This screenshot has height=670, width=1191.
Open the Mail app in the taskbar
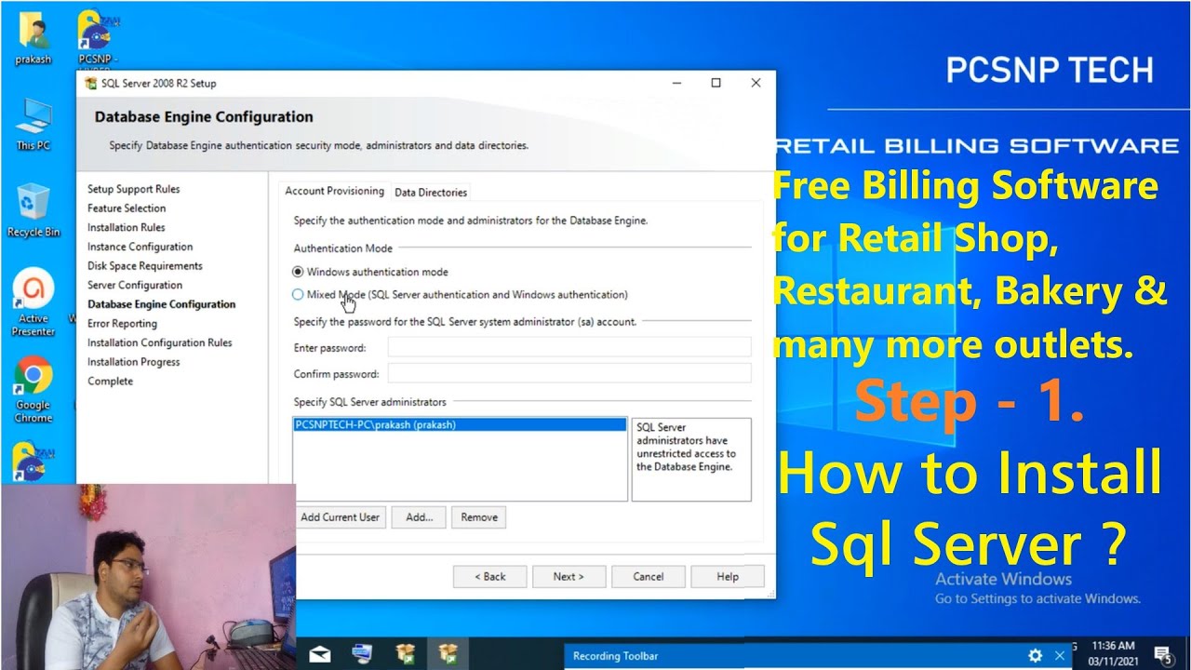coord(320,655)
